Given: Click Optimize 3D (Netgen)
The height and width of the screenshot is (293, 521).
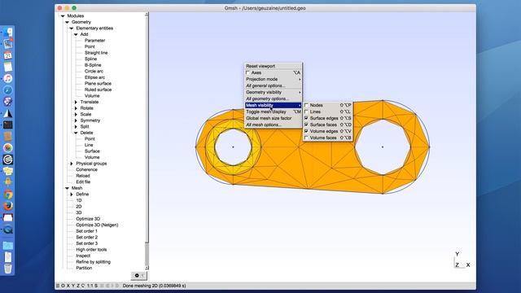Looking at the screenshot, I should point(97,225).
